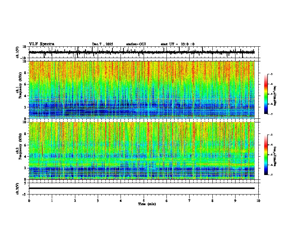
Task: Click the 4 kHz tick label on the ch.1 frequency axis
Action: pos(25,96)
